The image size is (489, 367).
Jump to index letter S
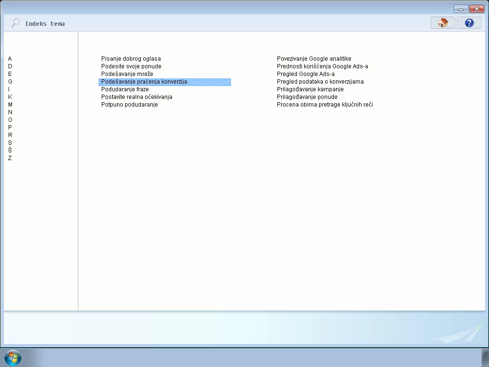tap(10, 142)
